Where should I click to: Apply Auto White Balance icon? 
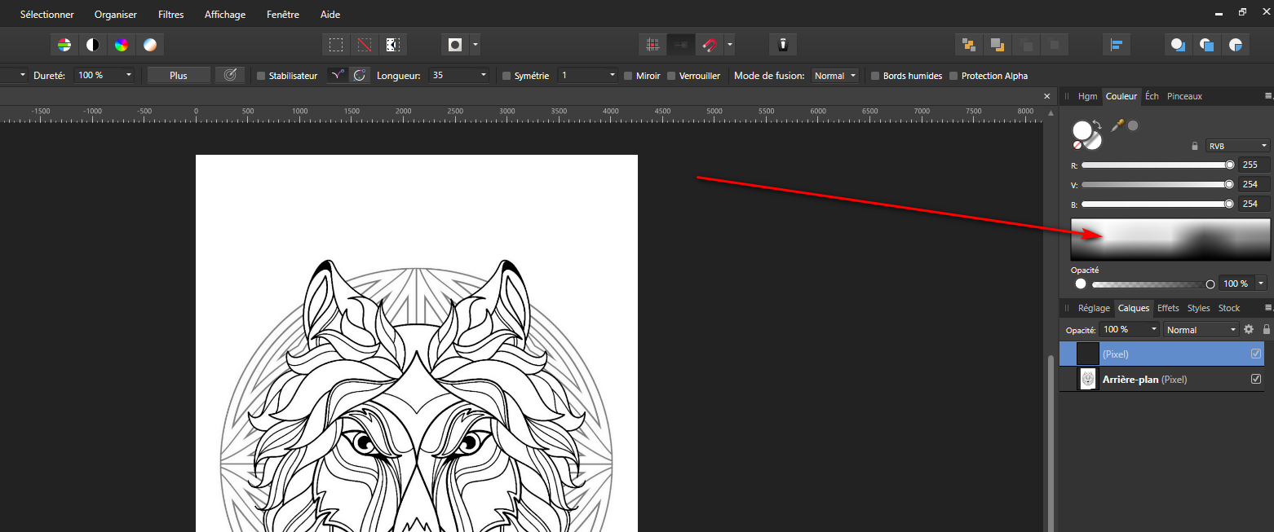click(x=150, y=45)
